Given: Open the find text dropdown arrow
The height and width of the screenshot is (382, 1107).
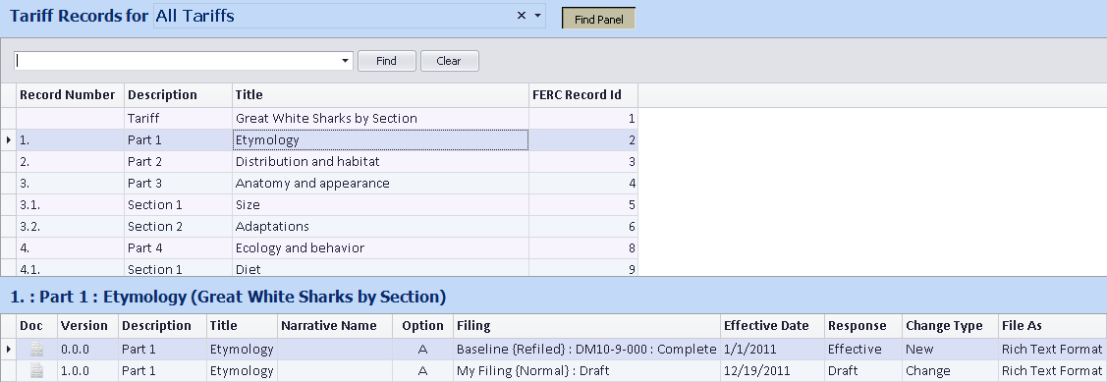Looking at the screenshot, I should (x=345, y=61).
